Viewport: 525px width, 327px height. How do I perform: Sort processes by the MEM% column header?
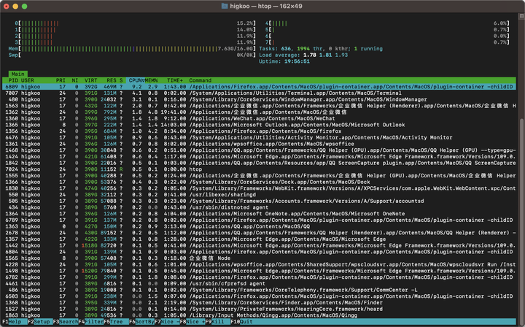coord(153,80)
